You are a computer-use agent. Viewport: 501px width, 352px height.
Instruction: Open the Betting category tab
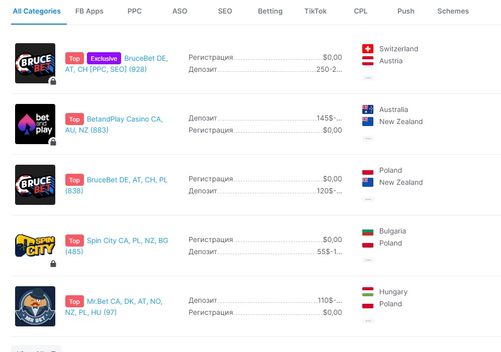[270, 11]
